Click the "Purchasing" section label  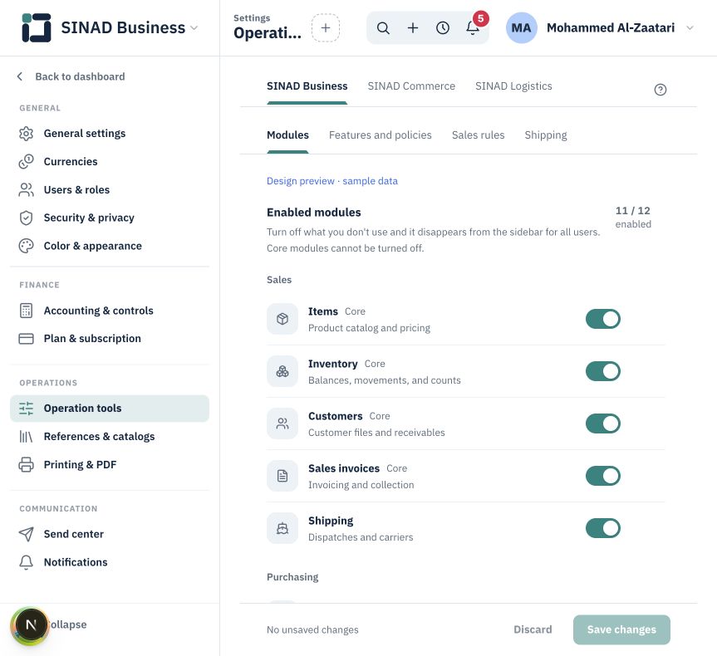coord(292,577)
